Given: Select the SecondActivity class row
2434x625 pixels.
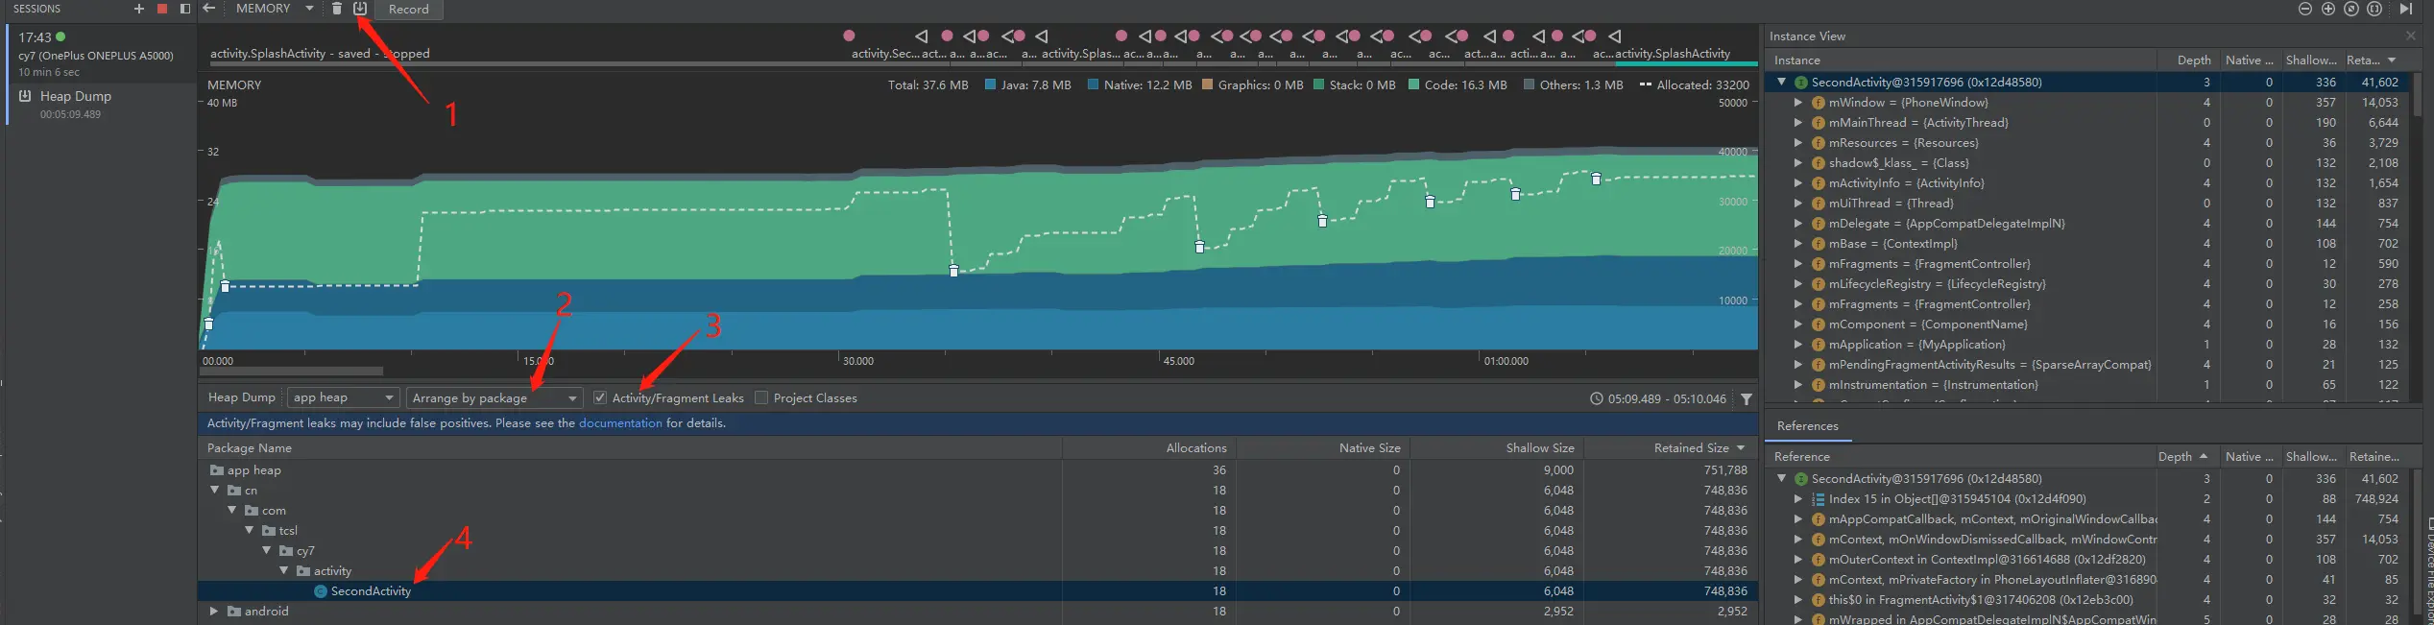Looking at the screenshot, I should [977, 591].
